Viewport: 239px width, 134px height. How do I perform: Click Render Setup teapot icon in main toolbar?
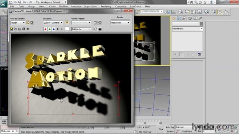pyautogui.click(x=214, y=12)
